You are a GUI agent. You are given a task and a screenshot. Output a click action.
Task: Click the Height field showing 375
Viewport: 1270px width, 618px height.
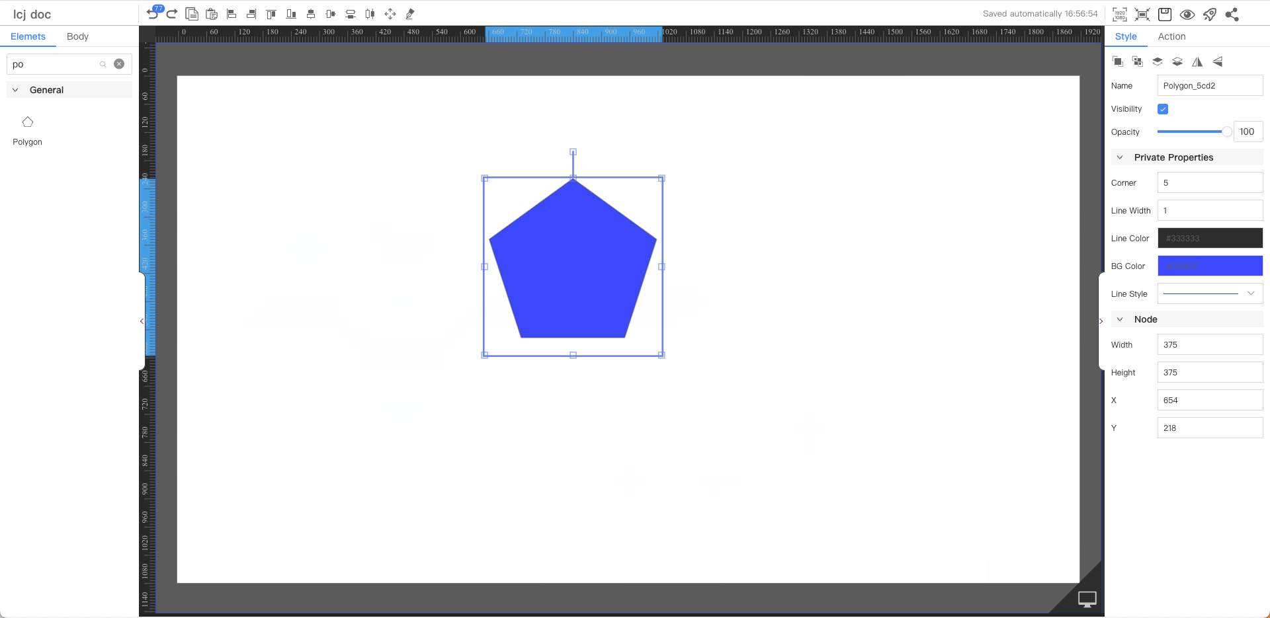click(1210, 372)
